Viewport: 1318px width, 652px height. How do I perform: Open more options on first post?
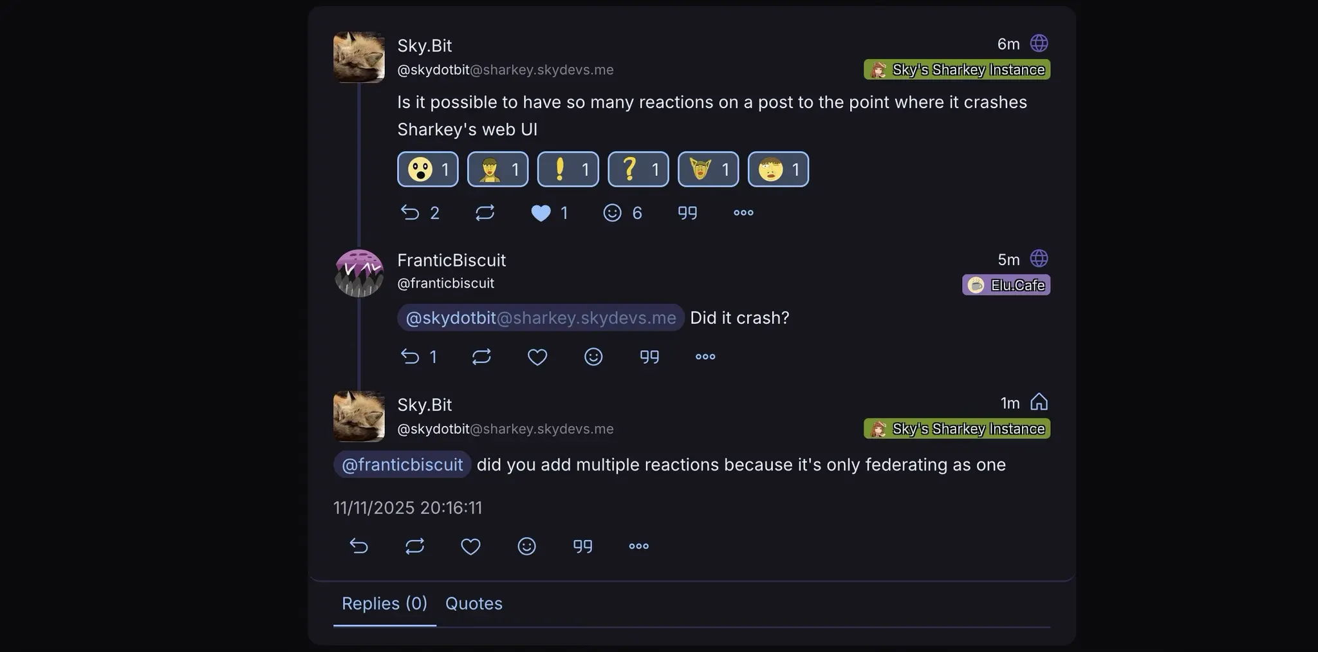click(x=743, y=212)
